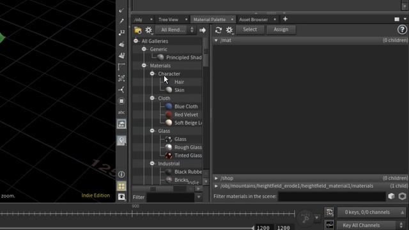Image resolution: width=409 pixels, height=230 pixels.
Task: Select the Hair material entry
Action: pos(179,82)
